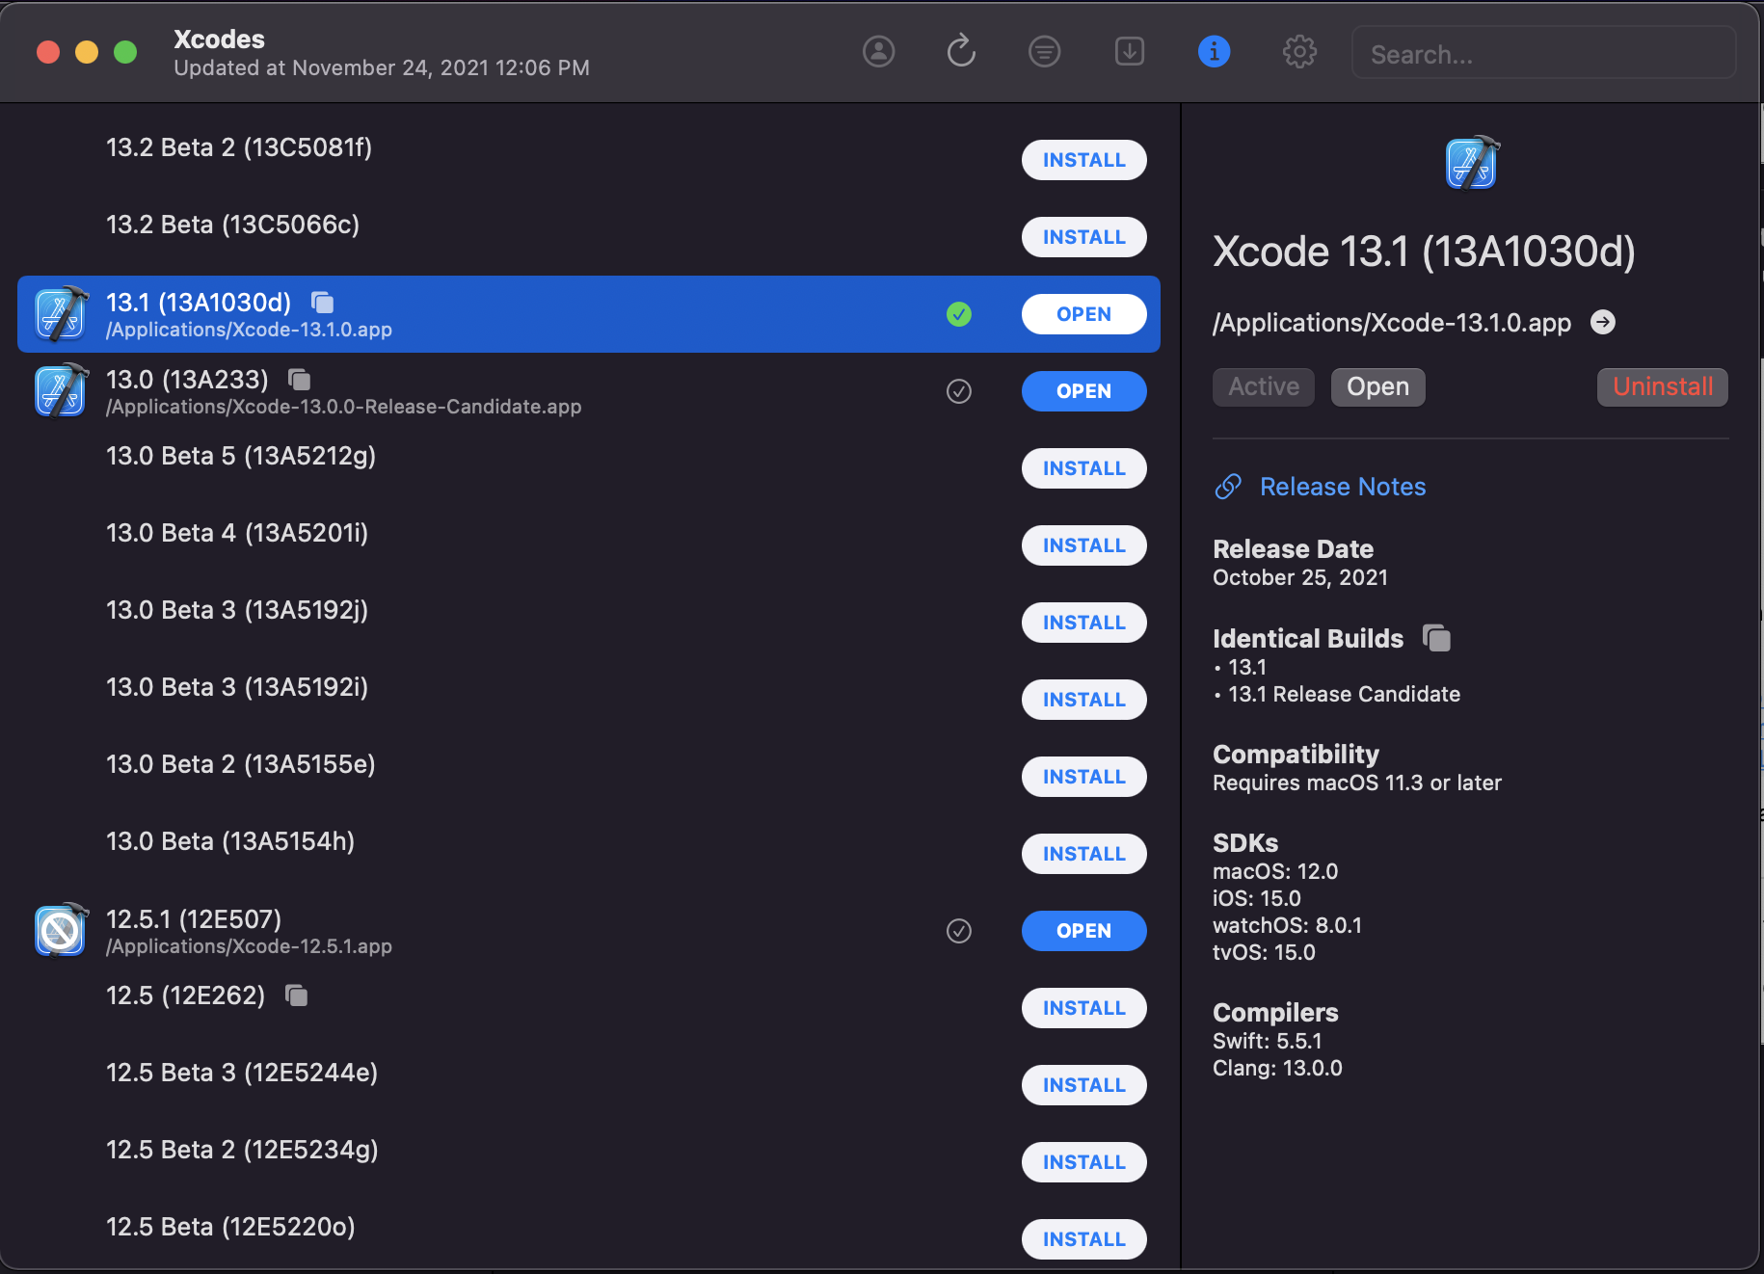Open the list filter toolbar icon
Screen dimensions: 1764x1274
point(1044,51)
